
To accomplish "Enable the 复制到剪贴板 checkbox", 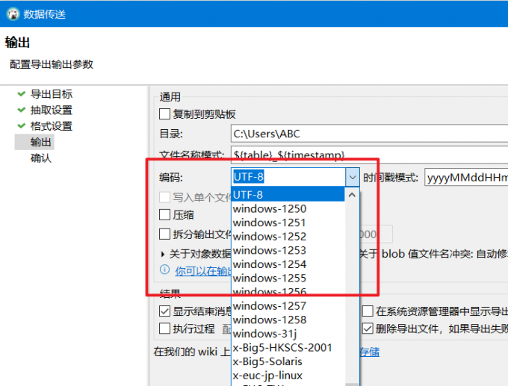I will pos(165,114).
